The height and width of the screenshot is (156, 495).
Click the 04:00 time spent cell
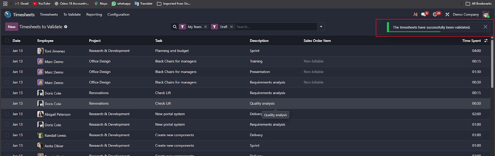[476, 51]
